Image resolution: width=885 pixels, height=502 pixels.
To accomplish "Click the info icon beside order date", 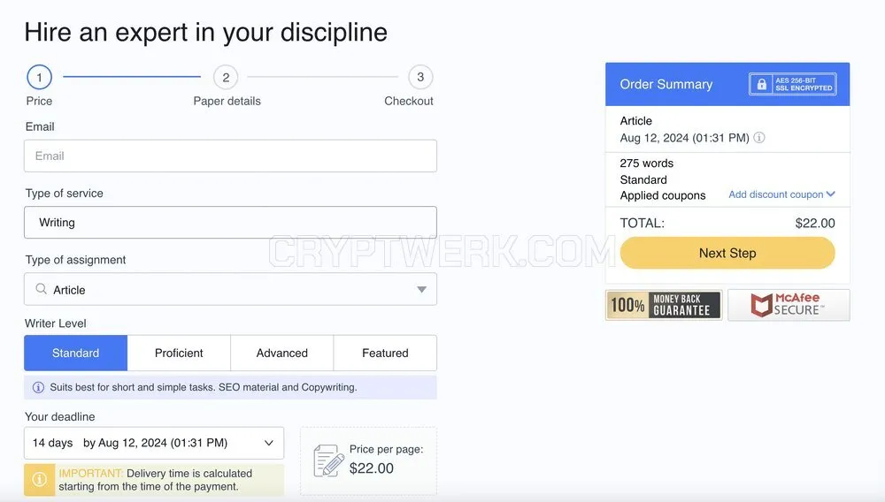I will point(759,138).
